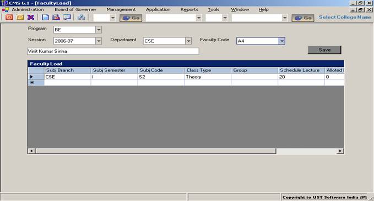Open the Management menu
The width and height of the screenshot is (374, 201).
click(x=121, y=9)
